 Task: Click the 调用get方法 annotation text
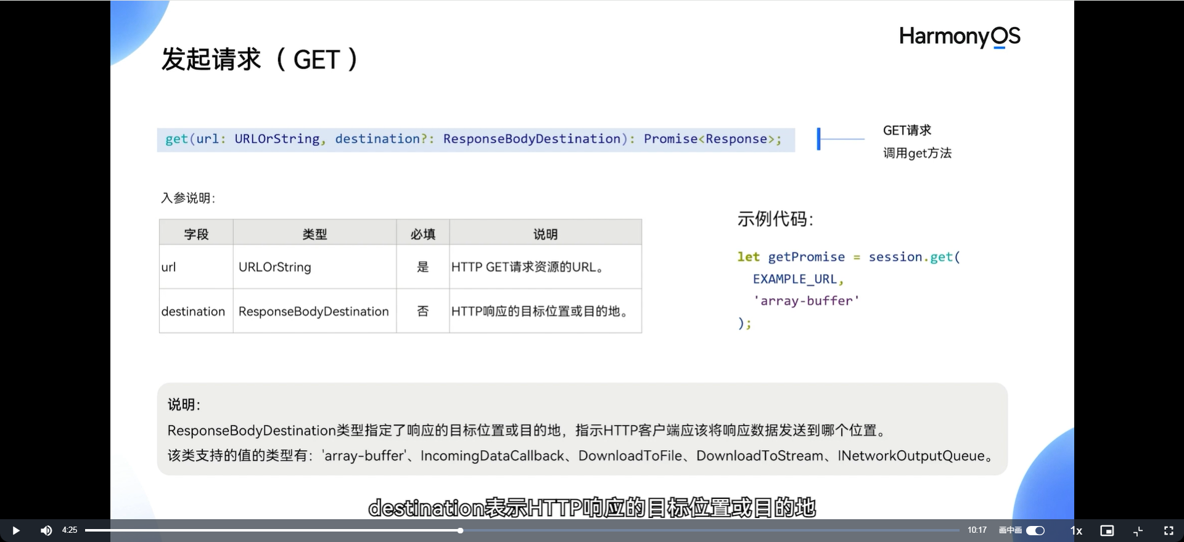[917, 153]
